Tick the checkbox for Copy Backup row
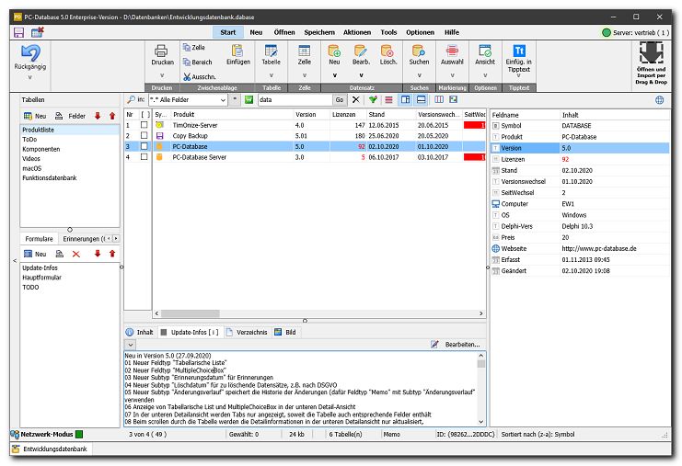 coord(144,135)
